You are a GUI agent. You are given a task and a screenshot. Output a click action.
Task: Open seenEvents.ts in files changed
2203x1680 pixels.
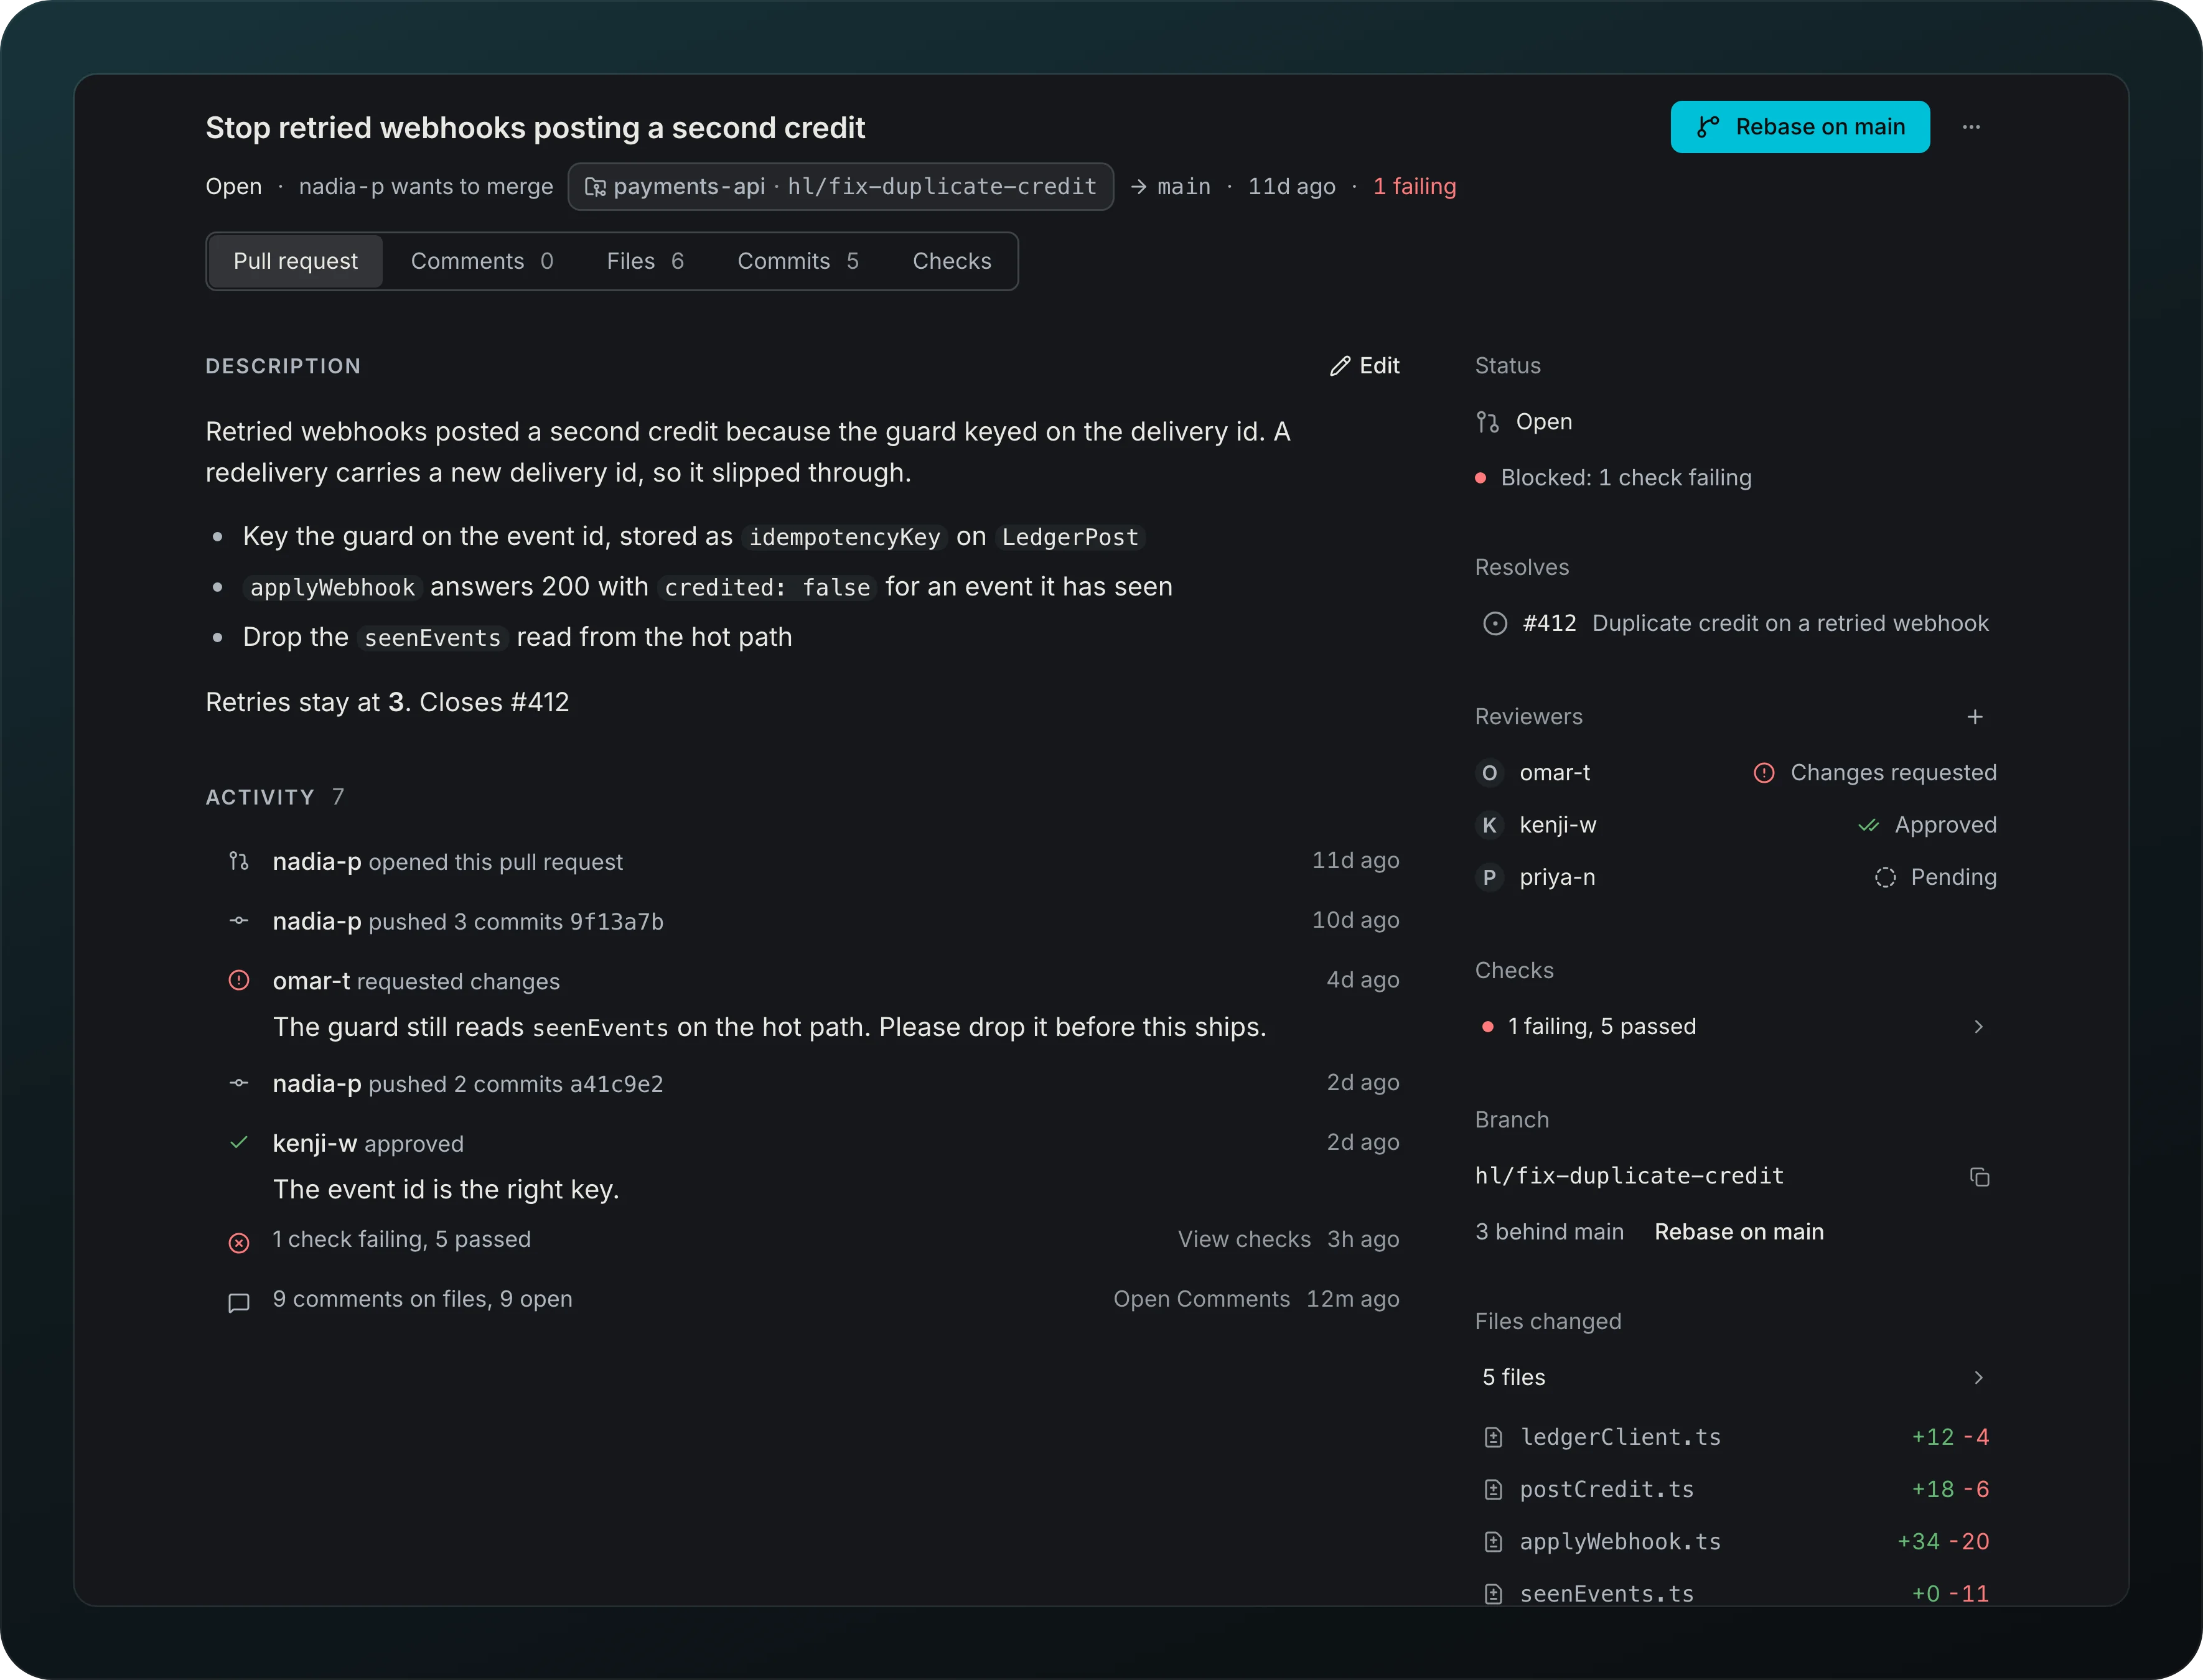pyautogui.click(x=1736, y=1594)
